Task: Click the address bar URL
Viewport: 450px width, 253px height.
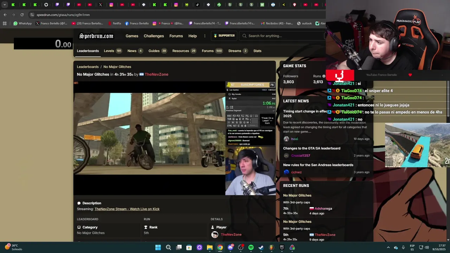Action: 63,15
